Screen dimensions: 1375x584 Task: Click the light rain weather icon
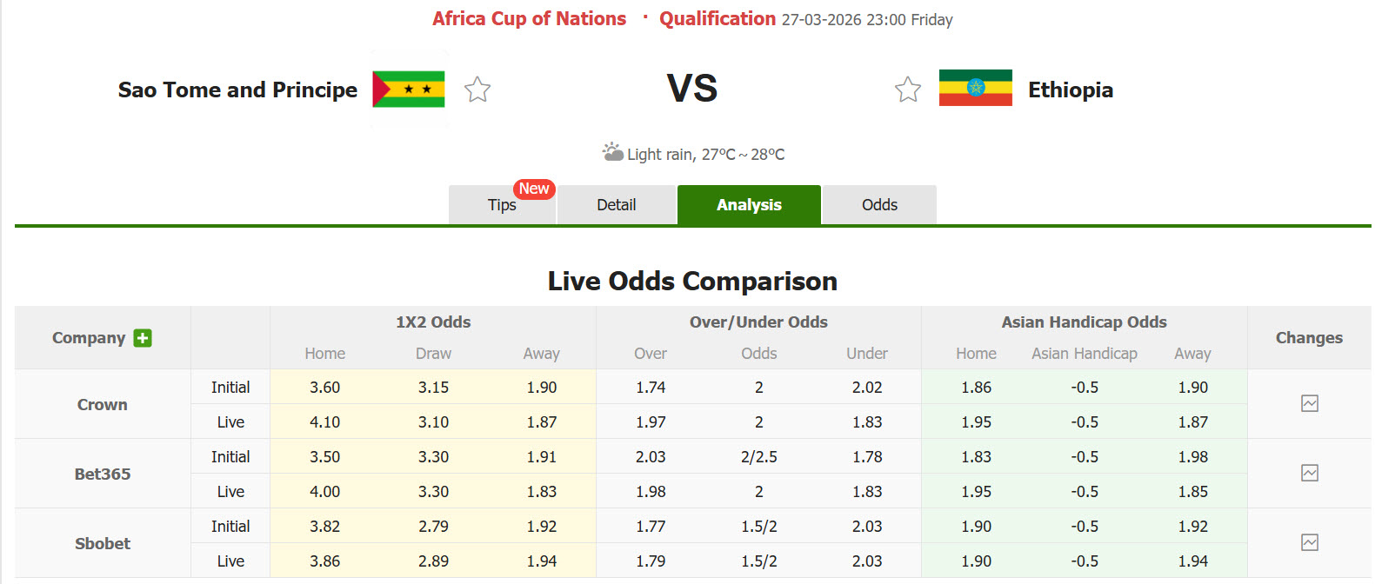[611, 152]
